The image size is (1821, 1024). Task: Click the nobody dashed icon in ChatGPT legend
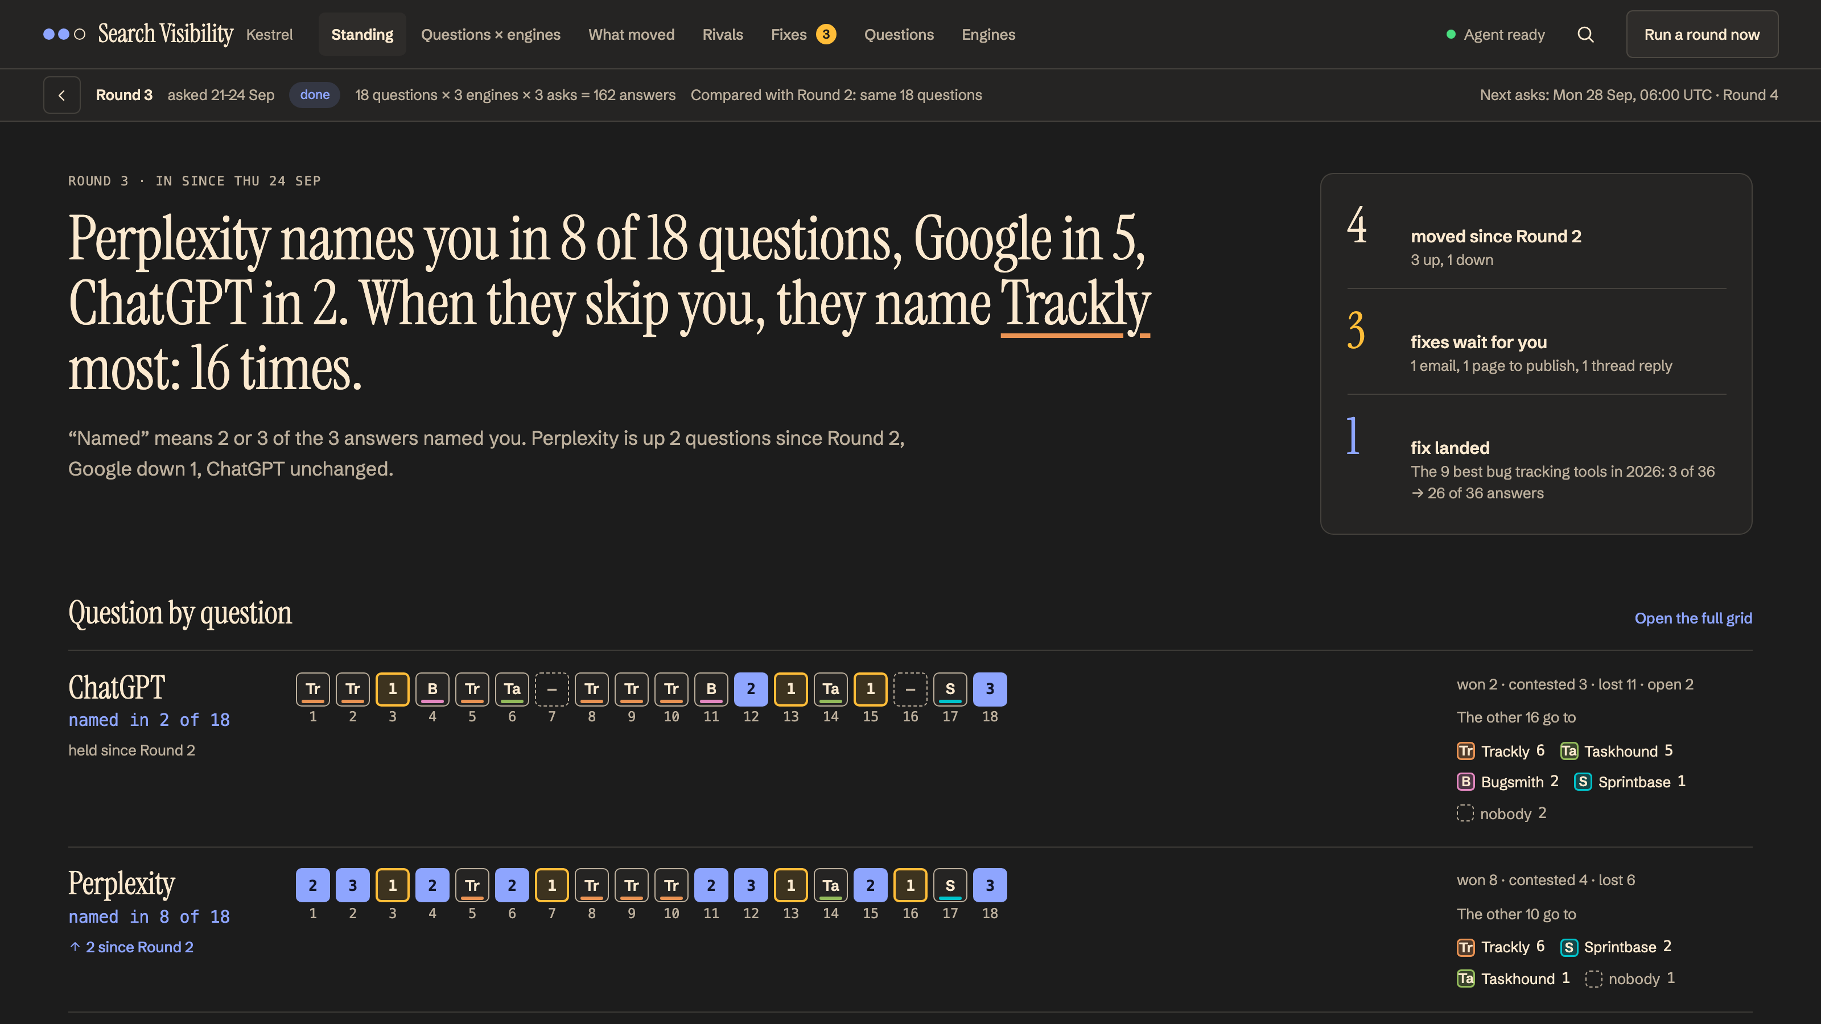click(x=1465, y=814)
